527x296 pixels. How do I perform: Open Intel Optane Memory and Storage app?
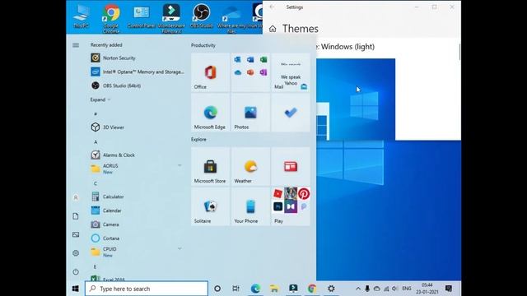[138, 72]
